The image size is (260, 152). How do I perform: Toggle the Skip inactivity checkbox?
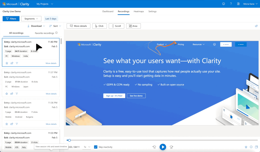point(96,147)
